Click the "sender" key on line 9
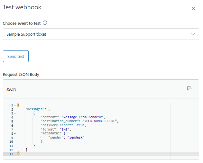 pos(56,137)
